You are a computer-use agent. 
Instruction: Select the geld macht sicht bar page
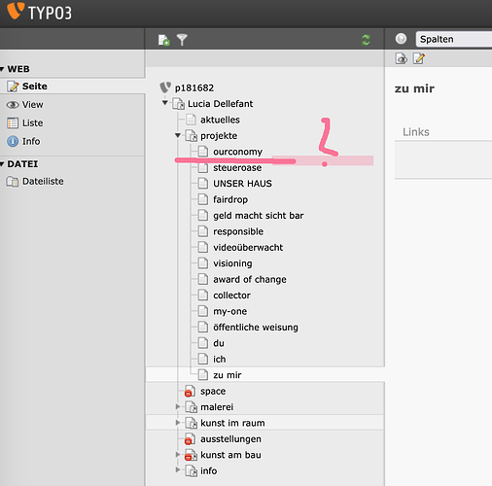click(259, 216)
